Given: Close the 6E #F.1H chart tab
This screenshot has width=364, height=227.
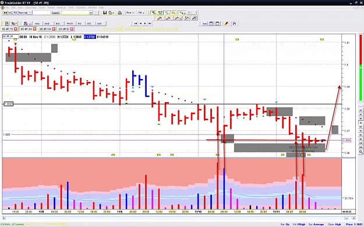Looking at the screenshot, I should tap(54, 29).
